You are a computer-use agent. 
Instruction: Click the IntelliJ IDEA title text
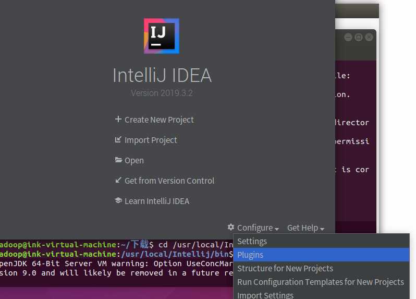[x=162, y=76]
